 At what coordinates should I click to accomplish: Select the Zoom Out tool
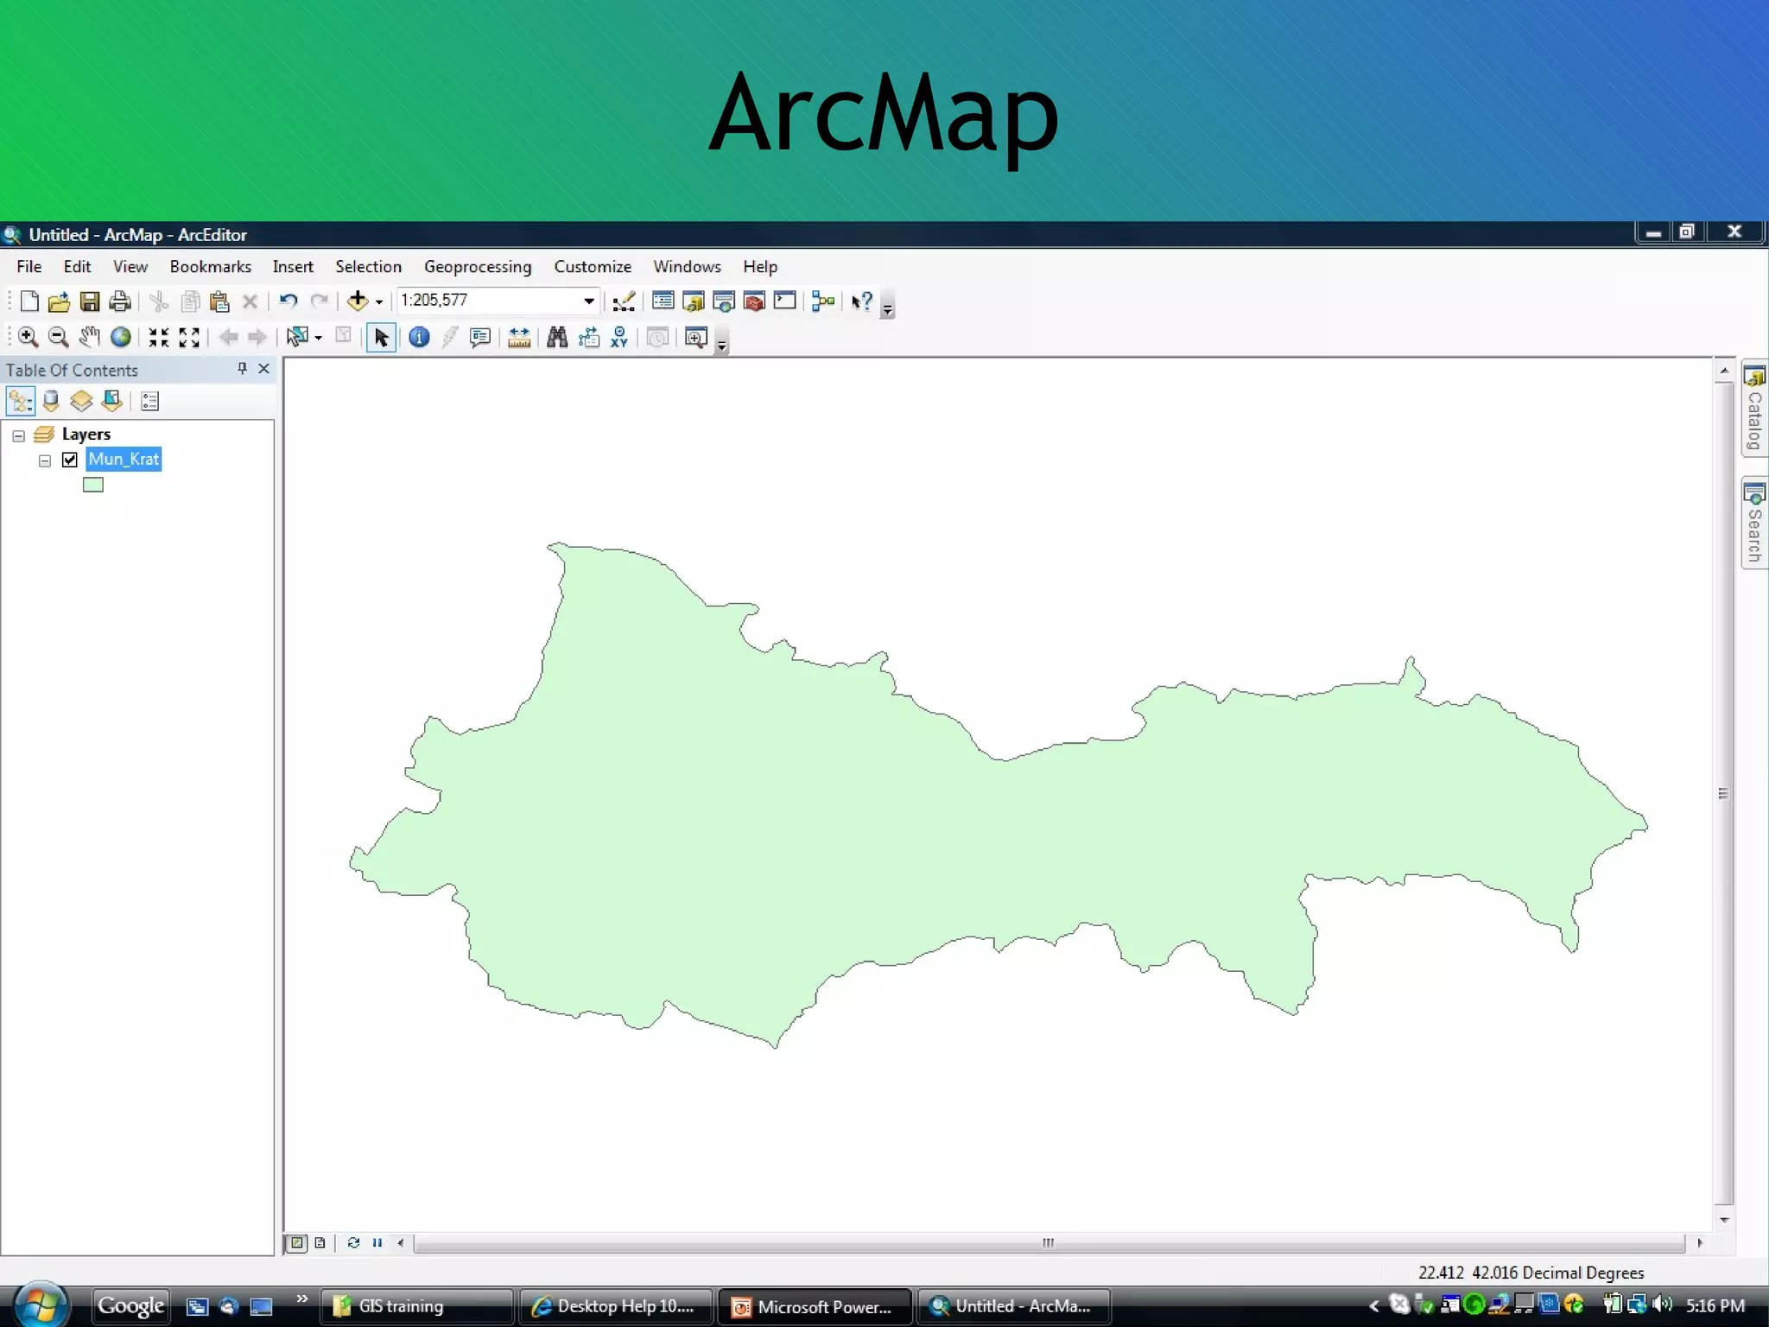(58, 337)
